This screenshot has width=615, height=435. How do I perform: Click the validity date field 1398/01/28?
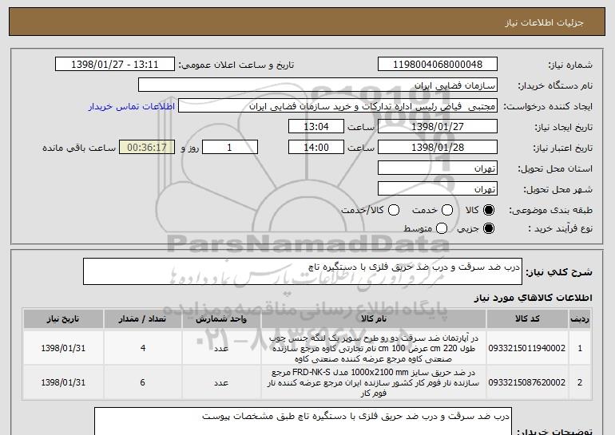coord(438,148)
